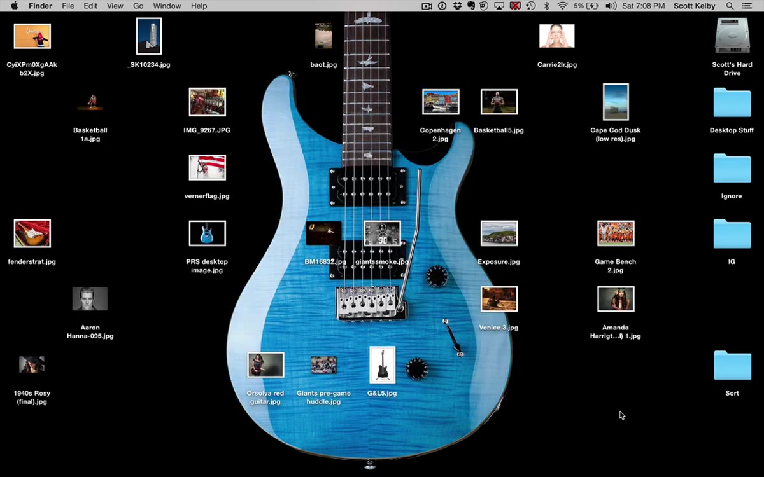Select the Desktop Stuff folder
764x477 pixels.
tap(732, 102)
